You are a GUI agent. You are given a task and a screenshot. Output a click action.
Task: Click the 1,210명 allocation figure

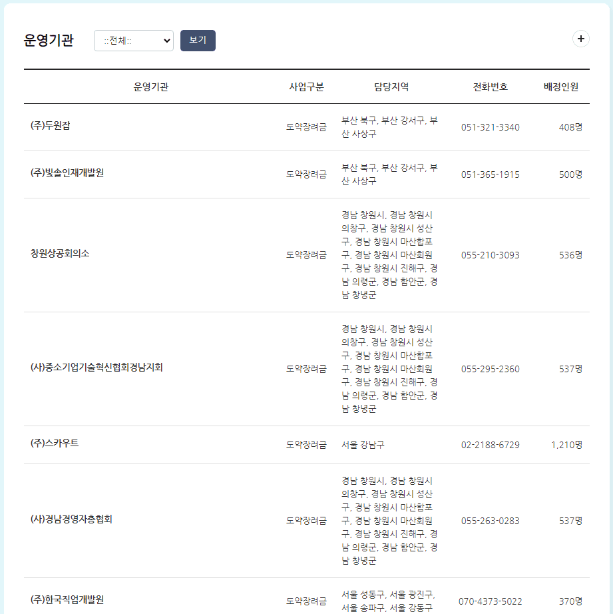click(566, 444)
